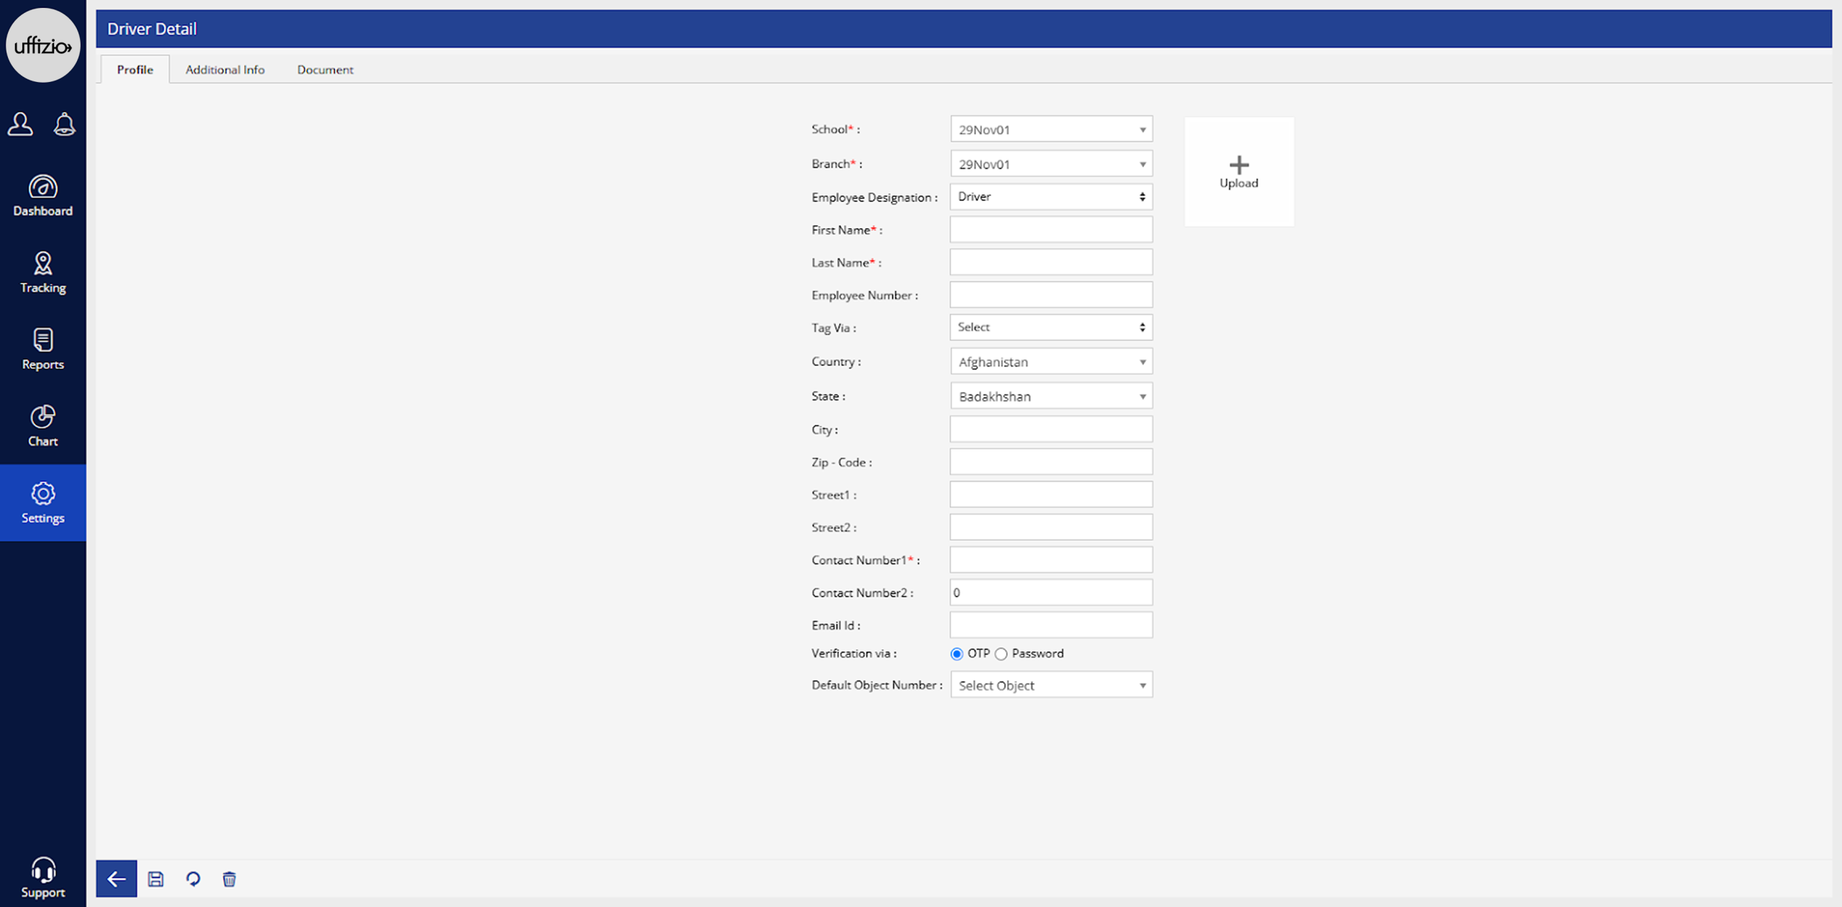1842x907 pixels.
Task: Click the user profile icon in sidebar
Action: tap(20, 124)
